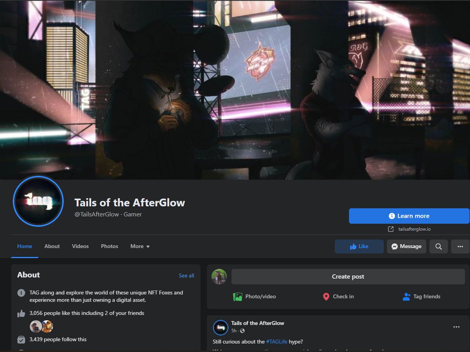Click your profile avatar beside Create post

tap(219, 276)
